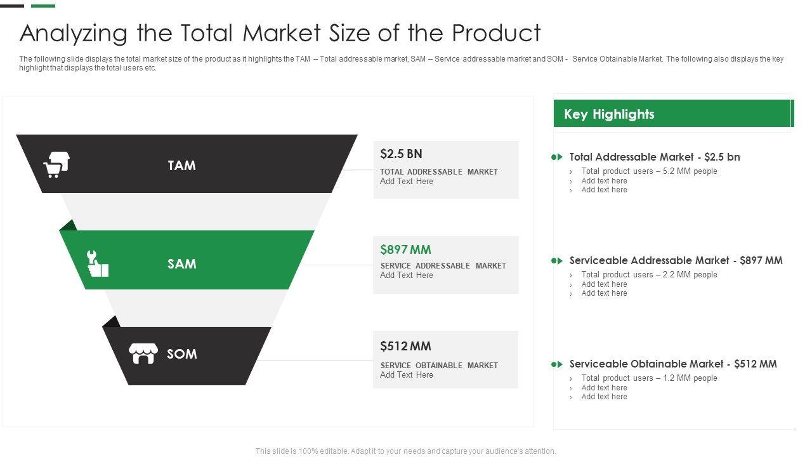The image size is (812, 457).
Task: Click Total product users 1.2 MM people
Action: (x=649, y=378)
